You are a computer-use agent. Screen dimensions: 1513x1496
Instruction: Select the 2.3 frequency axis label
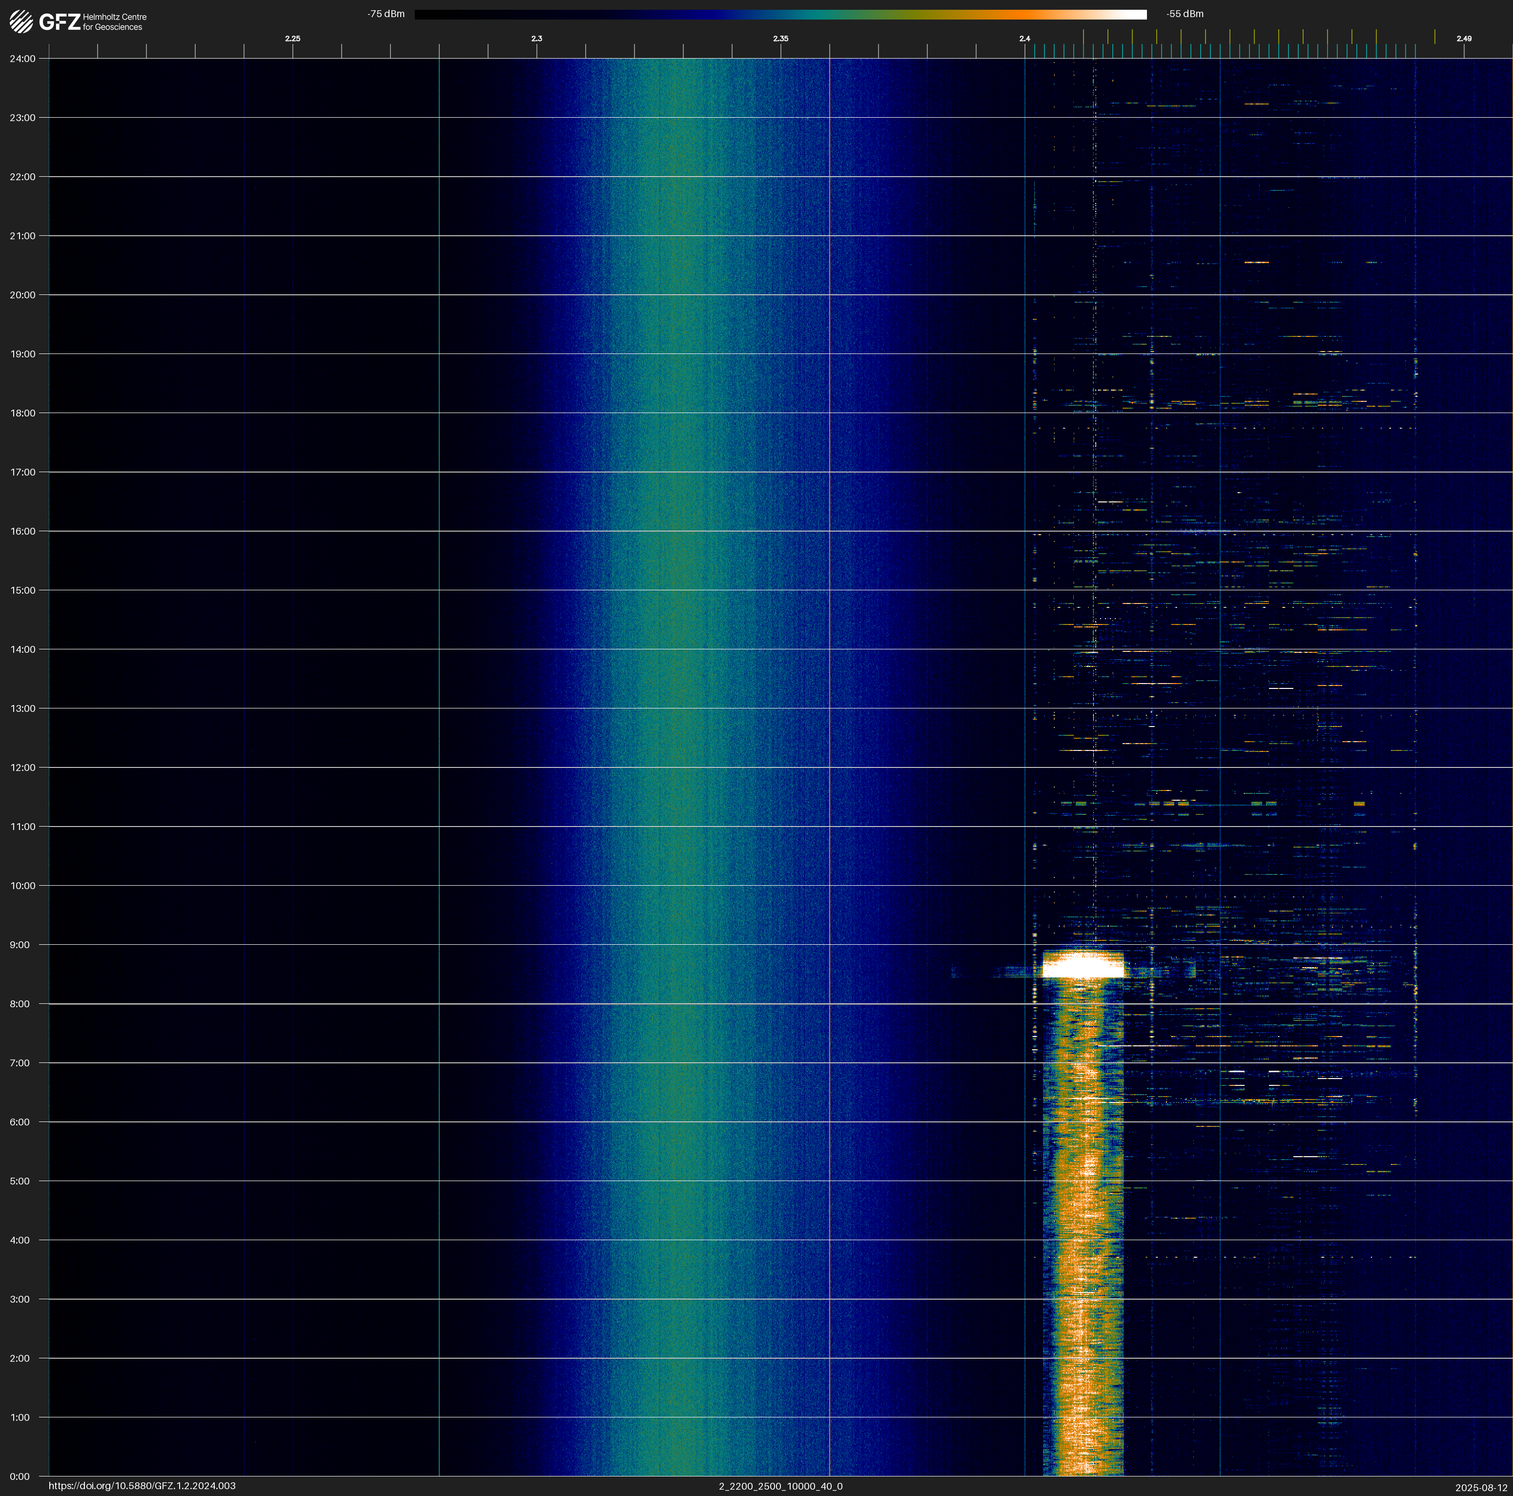536,39
